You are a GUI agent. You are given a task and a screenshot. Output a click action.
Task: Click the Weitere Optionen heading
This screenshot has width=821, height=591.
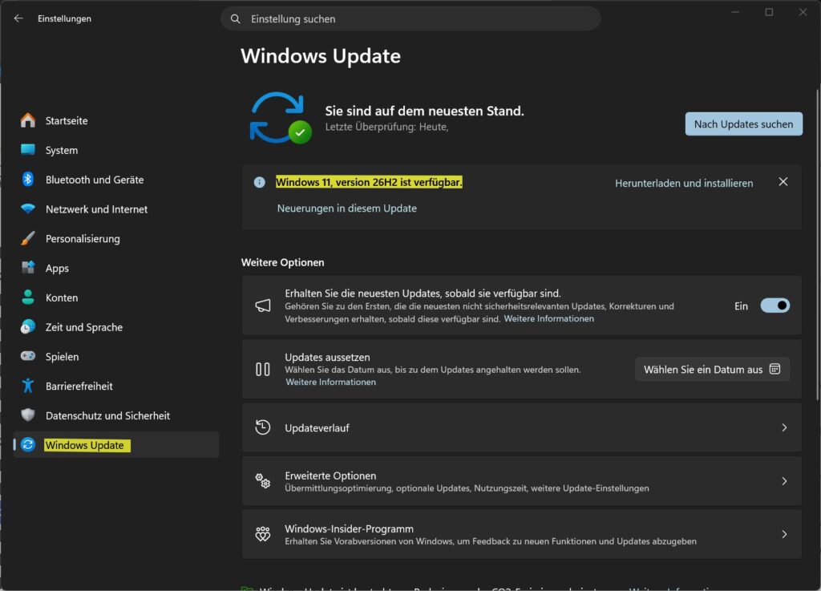click(x=283, y=262)
